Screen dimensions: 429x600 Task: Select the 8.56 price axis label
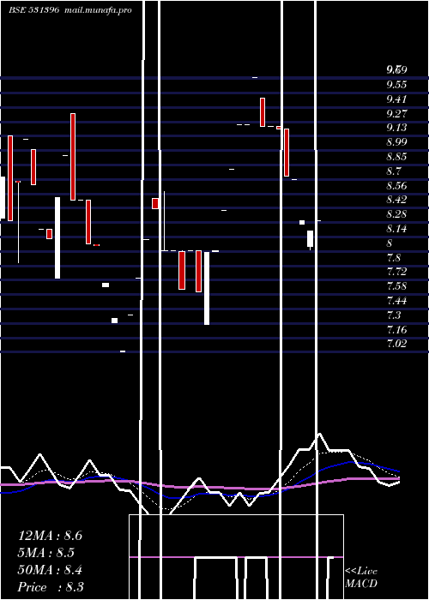[x=396, y=186]
